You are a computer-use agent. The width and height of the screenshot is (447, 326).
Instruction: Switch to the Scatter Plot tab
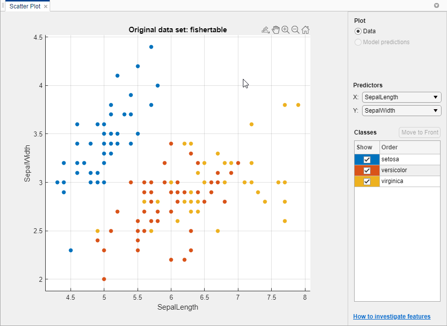[22, 5]
